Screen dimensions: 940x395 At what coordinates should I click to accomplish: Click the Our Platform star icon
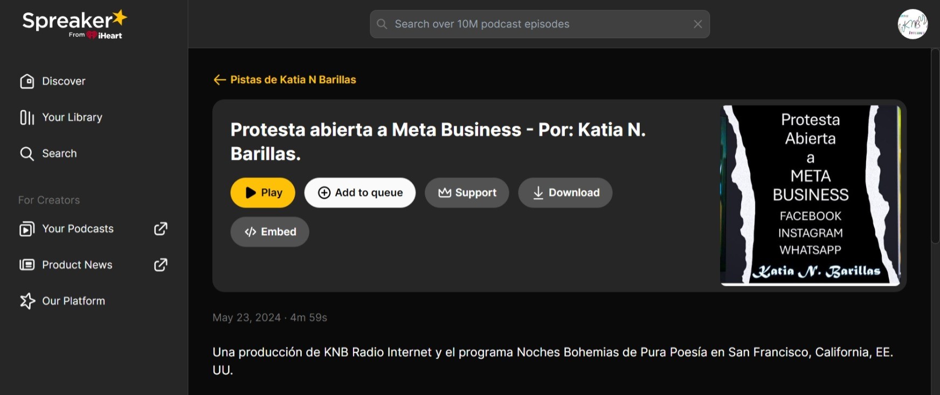click(27, 301)
